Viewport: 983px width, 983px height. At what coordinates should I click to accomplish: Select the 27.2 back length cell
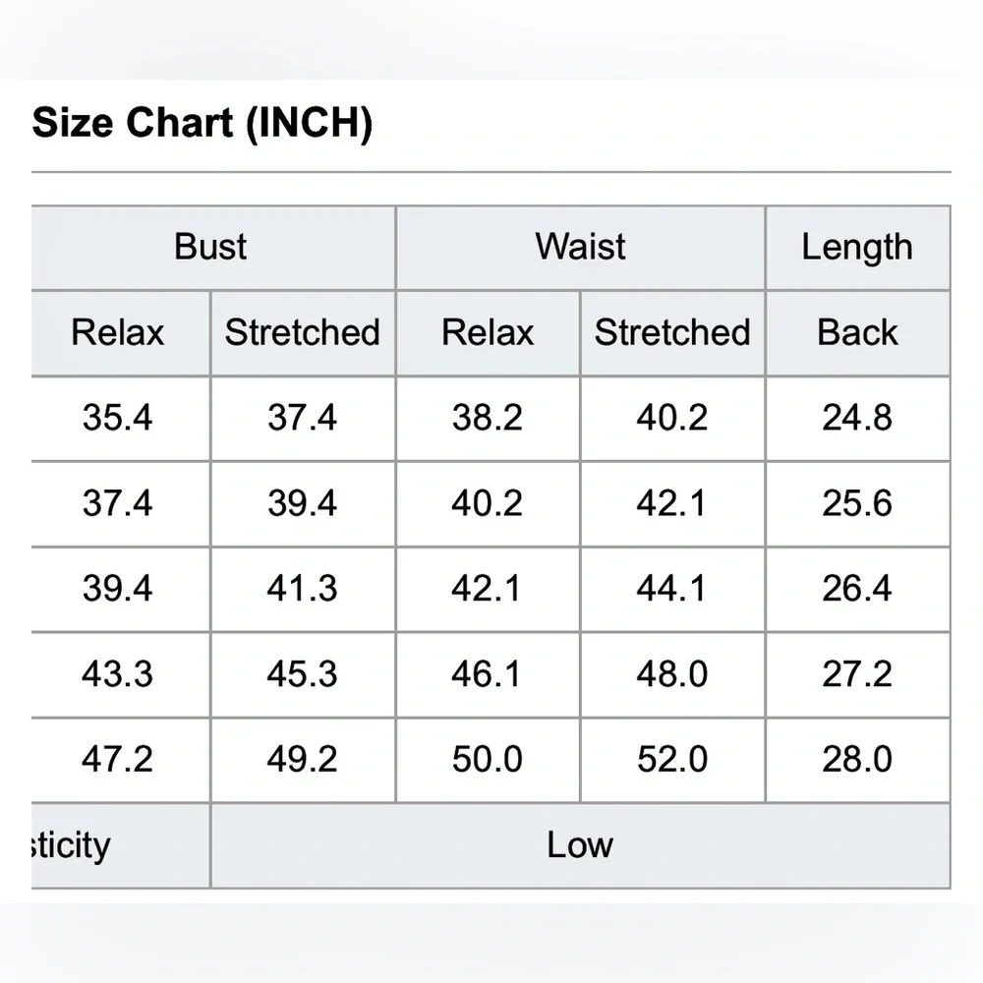coord(857,674)
